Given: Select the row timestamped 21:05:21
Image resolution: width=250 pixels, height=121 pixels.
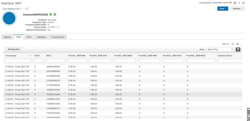Looking at the screenshot, I should pos(123,99).
